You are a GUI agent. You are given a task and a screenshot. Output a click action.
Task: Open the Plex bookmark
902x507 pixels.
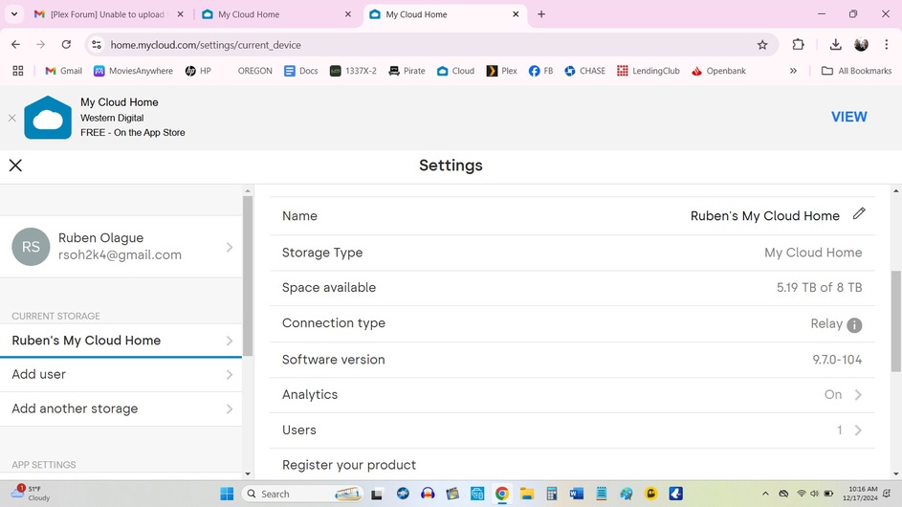[x=501, y=71]
